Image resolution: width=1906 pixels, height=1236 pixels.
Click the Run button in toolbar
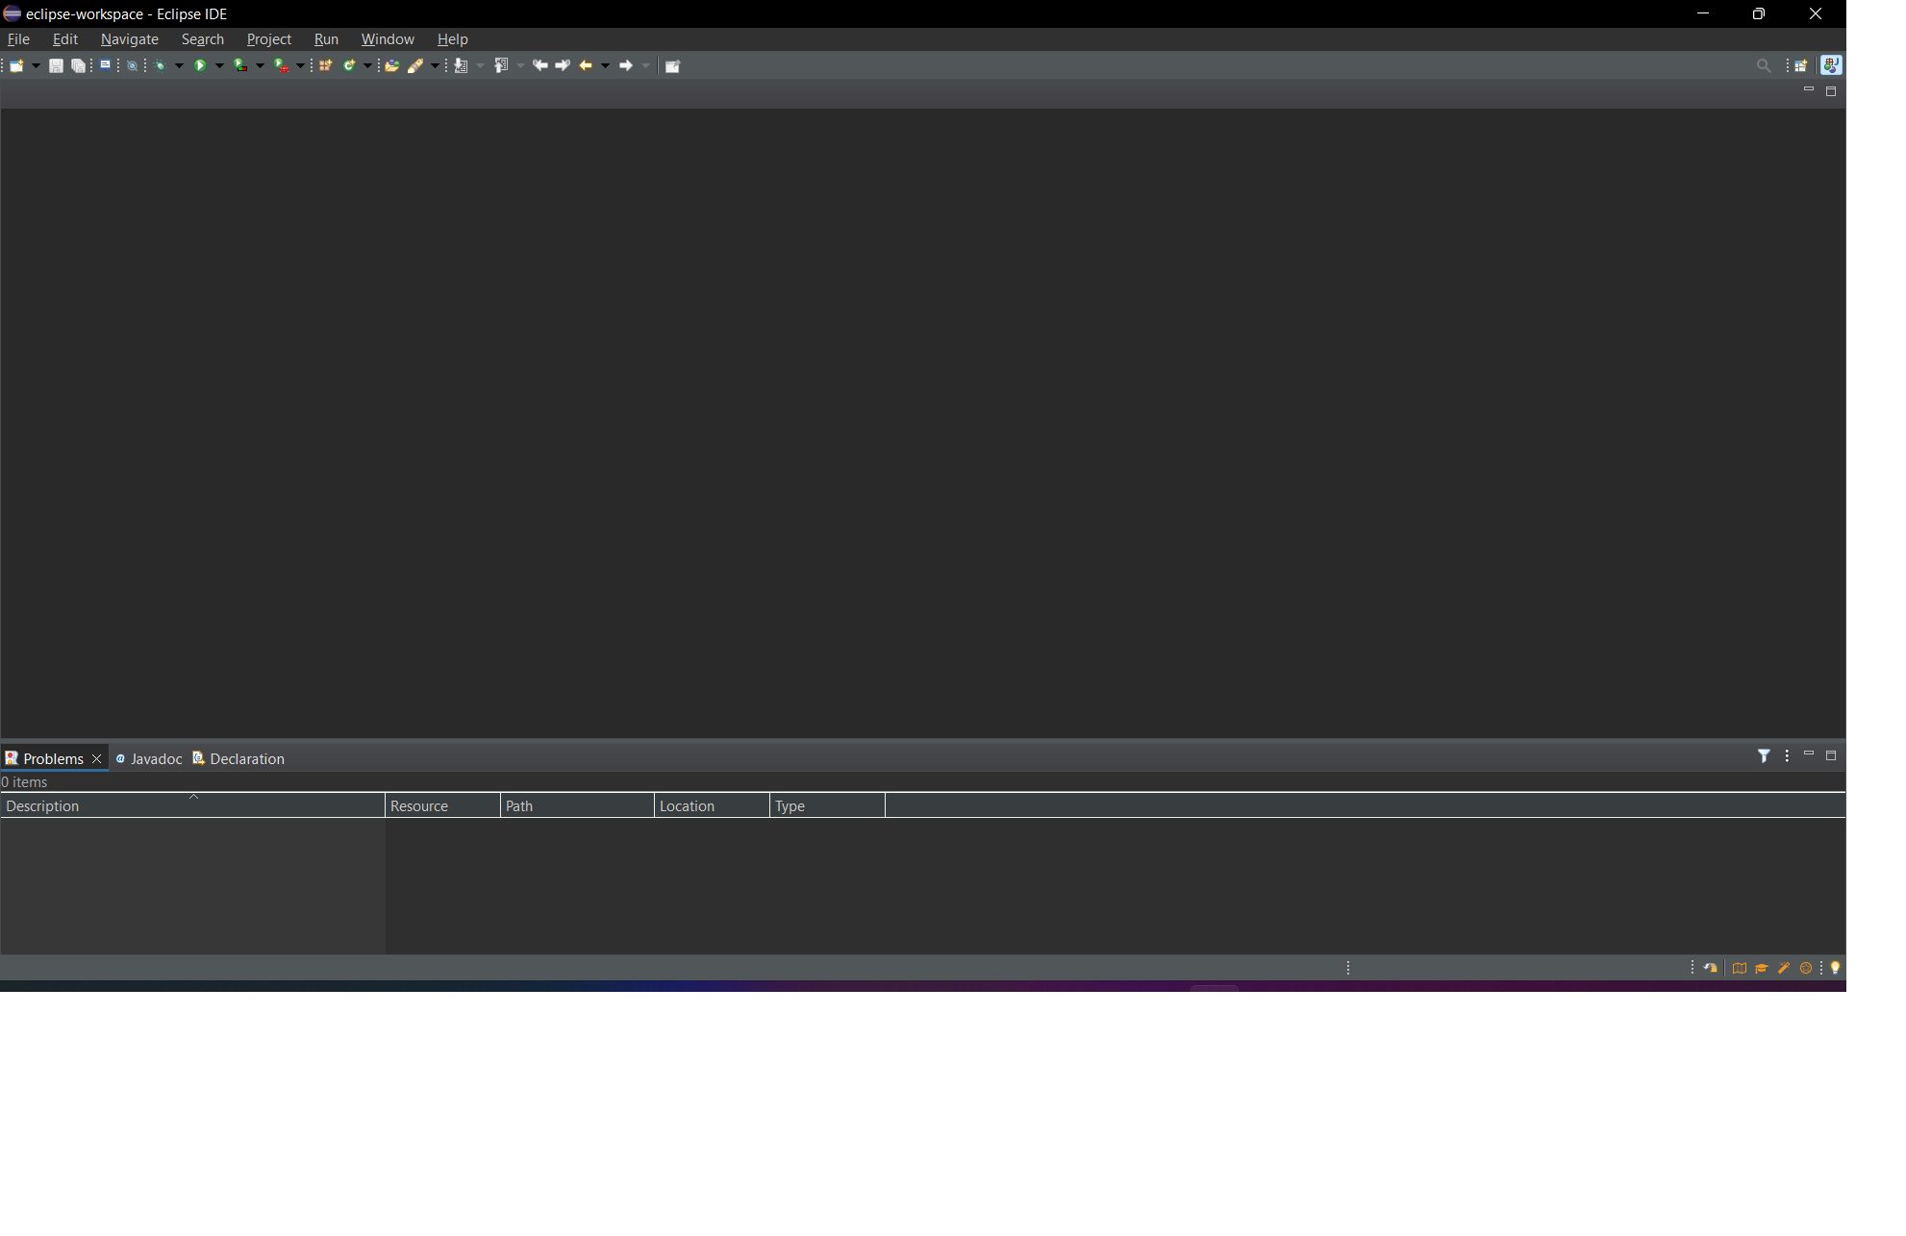tap(200, 63)
